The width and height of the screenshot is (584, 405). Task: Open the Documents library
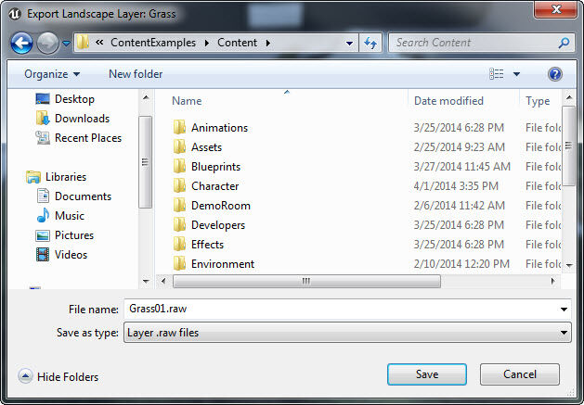(x=83, y=196)
